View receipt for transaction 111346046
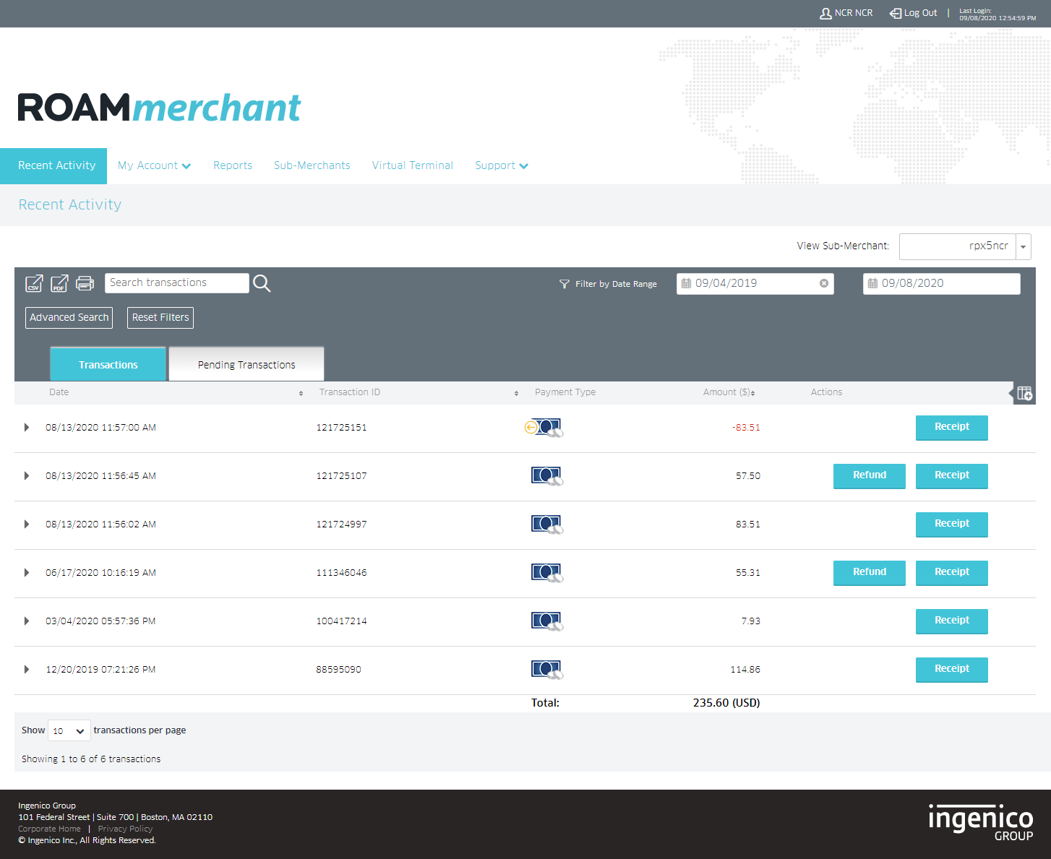 (952, 573)
